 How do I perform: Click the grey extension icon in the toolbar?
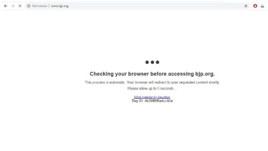pyautogui.click(x=262, y=6)
